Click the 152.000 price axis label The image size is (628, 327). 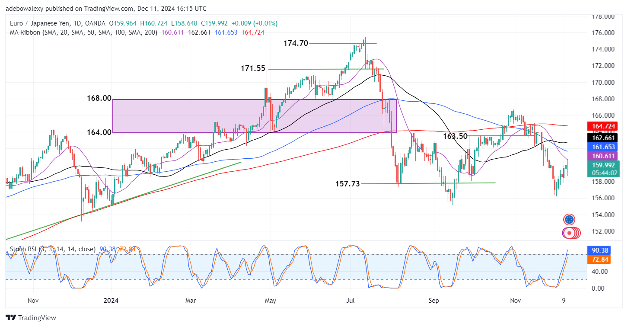tap(604, 231)
